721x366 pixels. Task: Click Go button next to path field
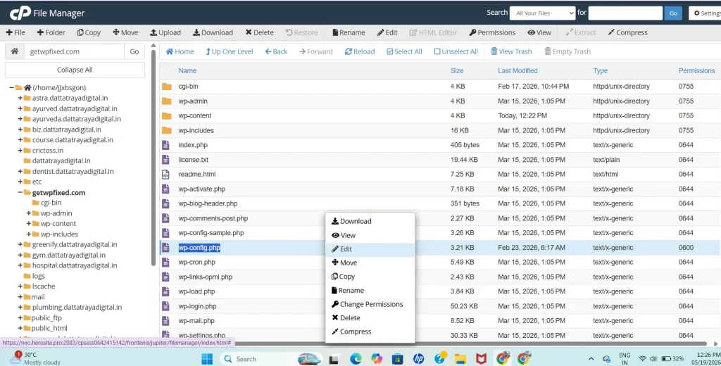pos(134,51)
